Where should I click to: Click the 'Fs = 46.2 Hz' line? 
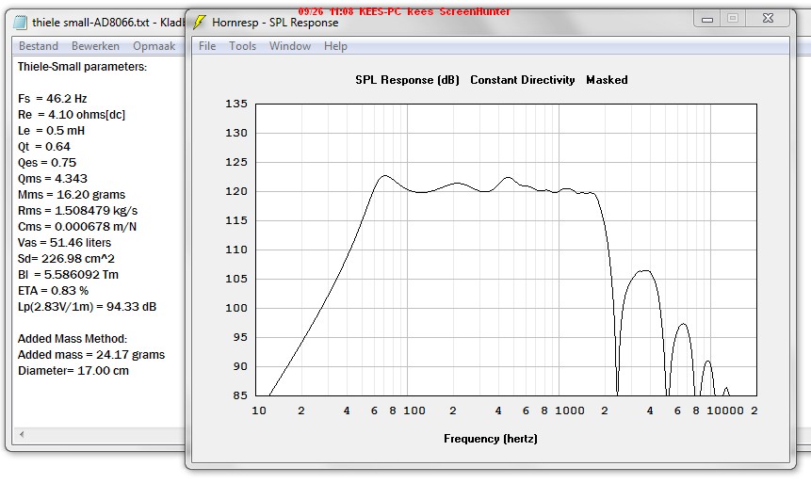tap(52, 98)
